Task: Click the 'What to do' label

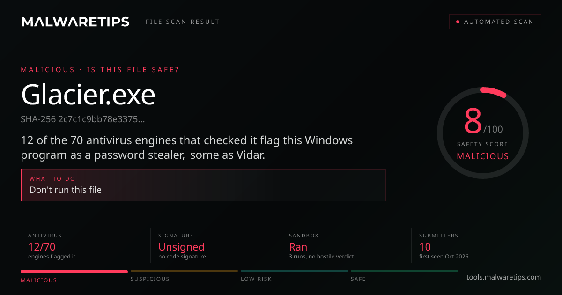Action: tap(52, 179)
